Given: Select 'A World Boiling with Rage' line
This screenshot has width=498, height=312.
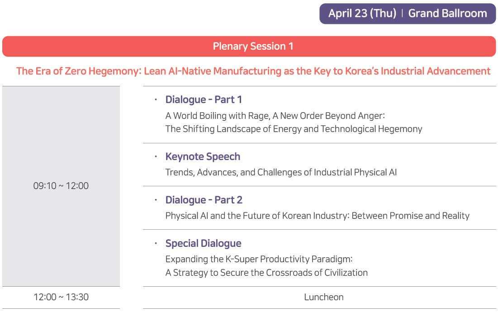Looking at the screenshot, I should click(275, 116).
